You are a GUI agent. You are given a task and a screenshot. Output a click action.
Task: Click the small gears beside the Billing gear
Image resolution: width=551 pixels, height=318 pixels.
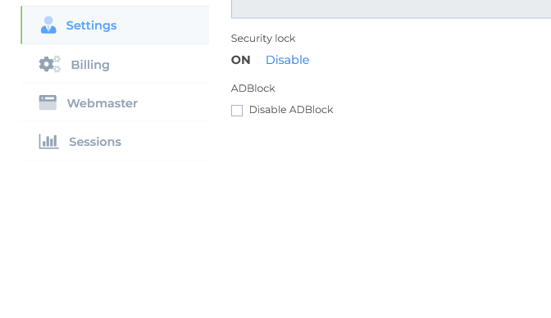coord(57,64)
